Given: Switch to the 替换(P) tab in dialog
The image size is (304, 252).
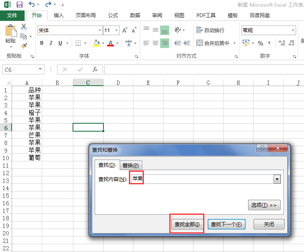Looking at the screenshot, I should (x=131, y=165).
